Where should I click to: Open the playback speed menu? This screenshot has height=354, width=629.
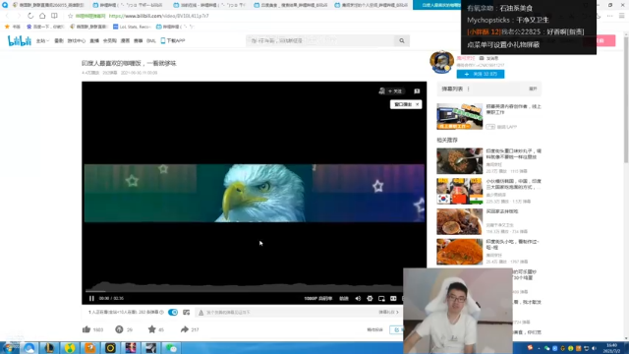click(344, 298)
